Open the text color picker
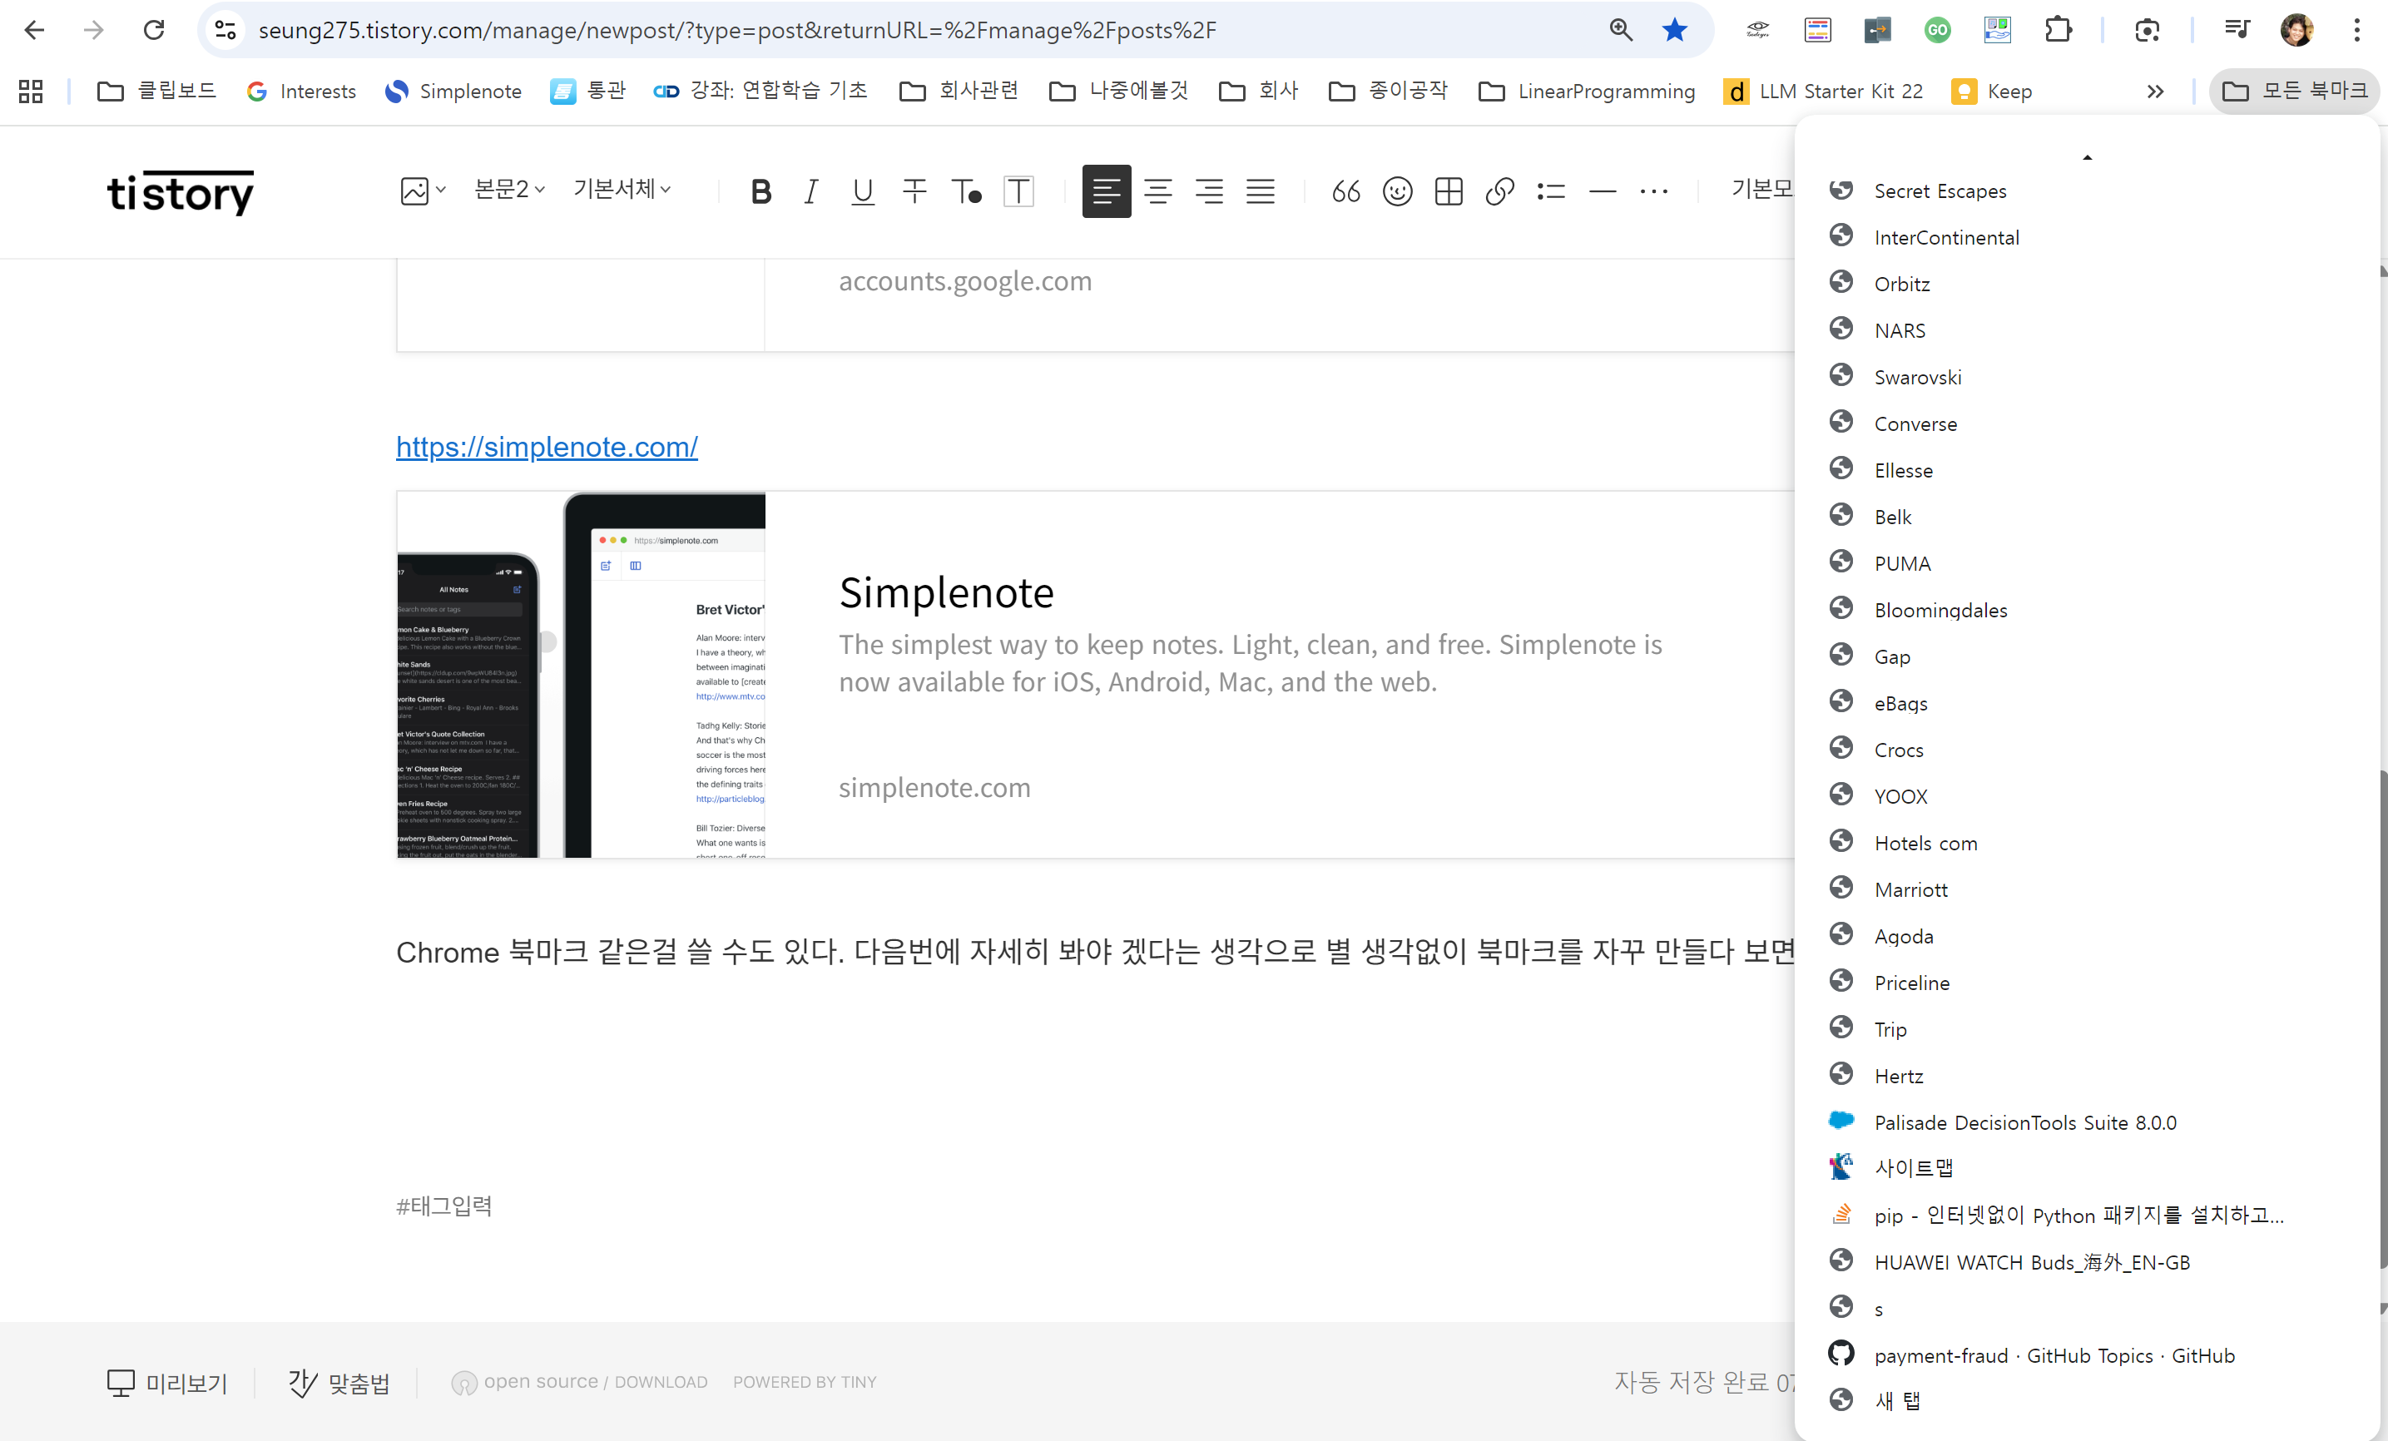This screenshot has width=2388, height=1441. [x=965, y=191]
